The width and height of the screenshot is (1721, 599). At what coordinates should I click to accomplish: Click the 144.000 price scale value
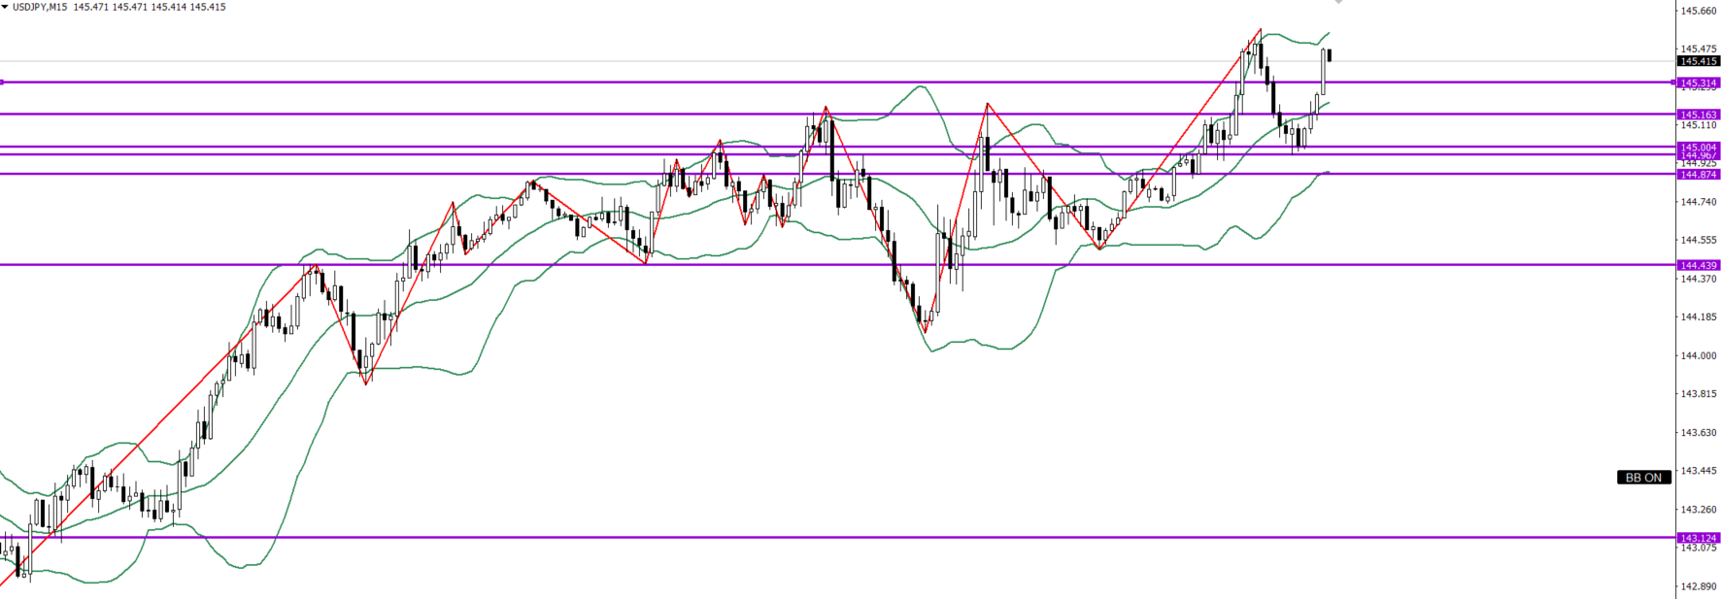pos(1698,355)
